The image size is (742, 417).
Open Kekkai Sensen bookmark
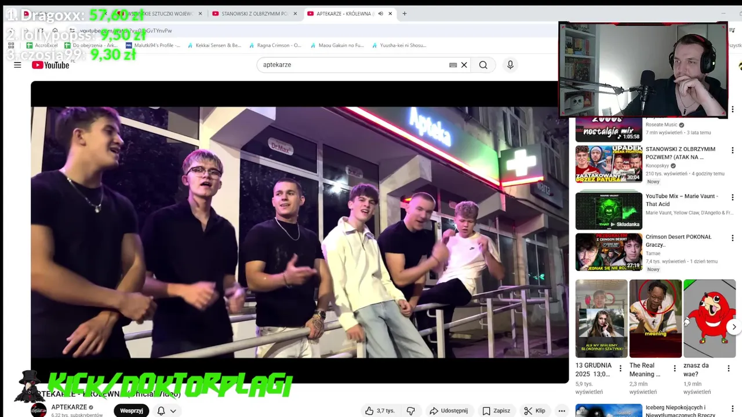click(214, 45)
